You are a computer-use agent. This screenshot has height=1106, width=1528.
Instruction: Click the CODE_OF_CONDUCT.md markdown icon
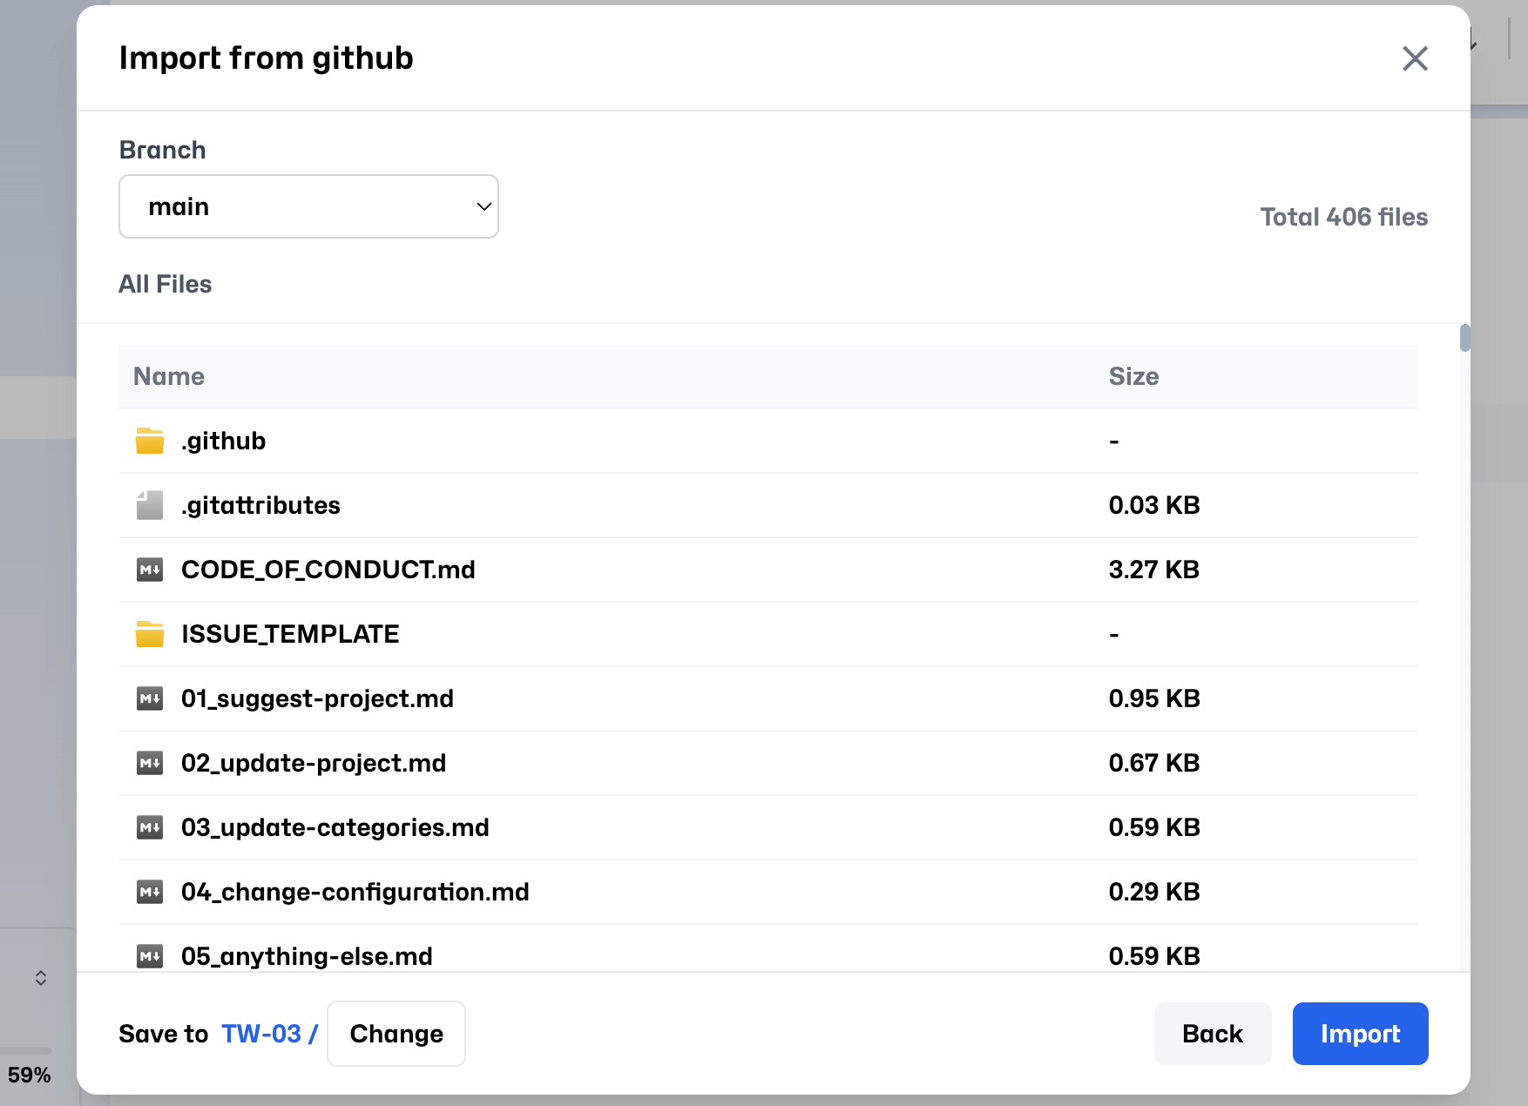(150, 570)
